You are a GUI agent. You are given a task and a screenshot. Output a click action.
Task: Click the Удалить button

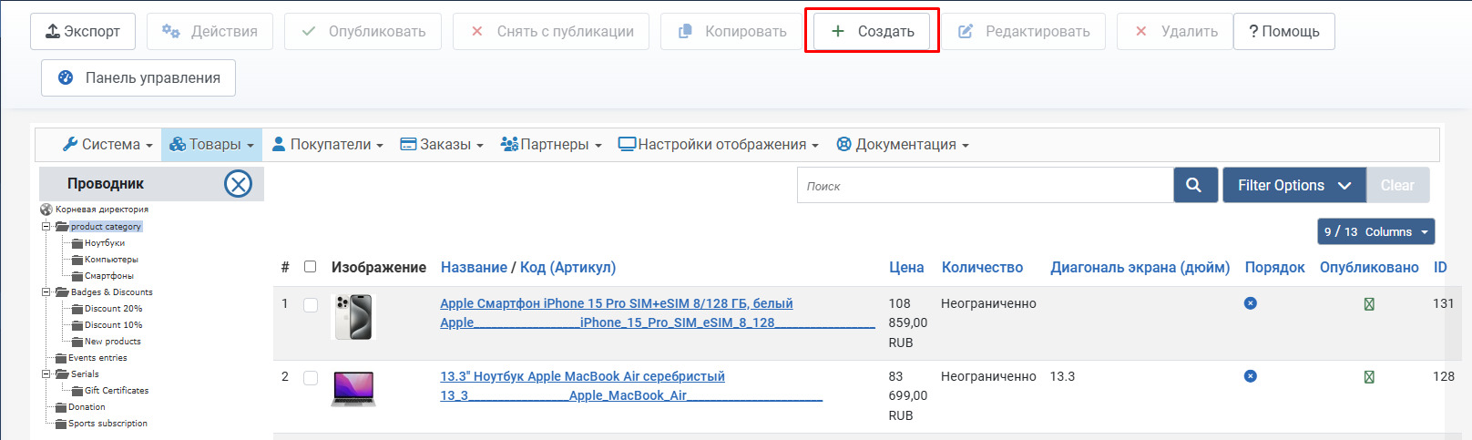pyautogui.click(x=1175, y=31)
